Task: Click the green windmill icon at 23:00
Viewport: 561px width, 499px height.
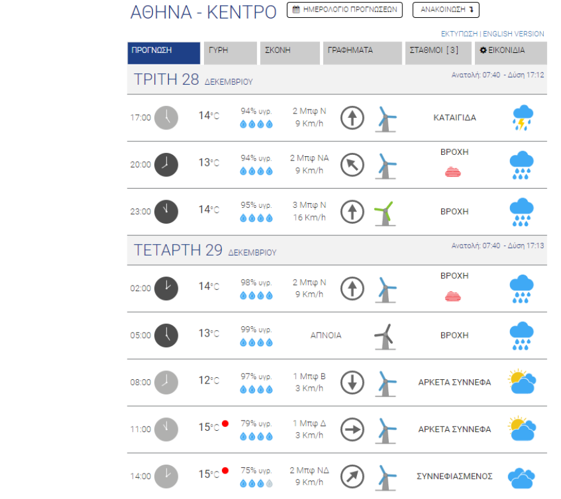Action: coord(384,212)
